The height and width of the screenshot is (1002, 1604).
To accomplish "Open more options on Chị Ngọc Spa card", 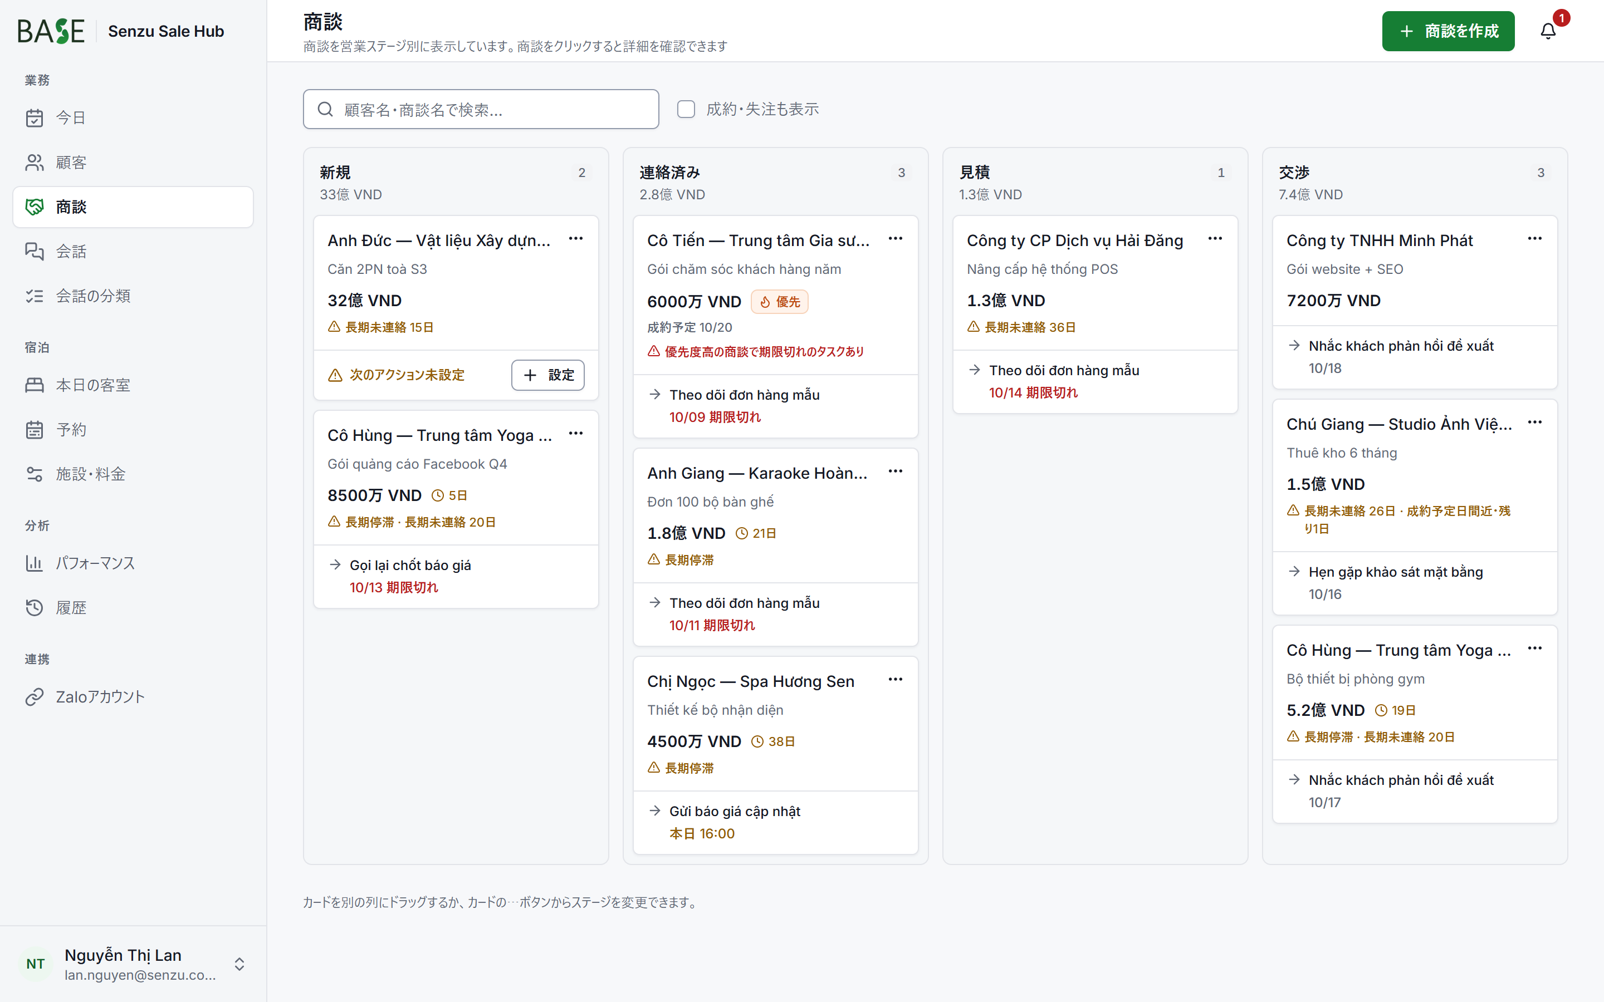I will (896, 679).
